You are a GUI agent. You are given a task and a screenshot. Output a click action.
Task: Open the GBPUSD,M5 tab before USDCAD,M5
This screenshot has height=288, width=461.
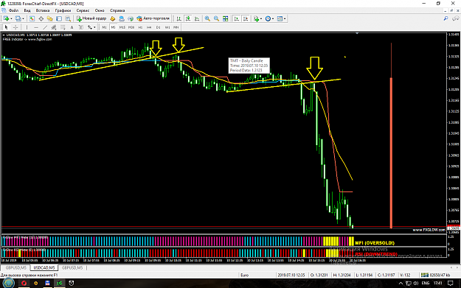pyautogui.click(x=15, y=267)
